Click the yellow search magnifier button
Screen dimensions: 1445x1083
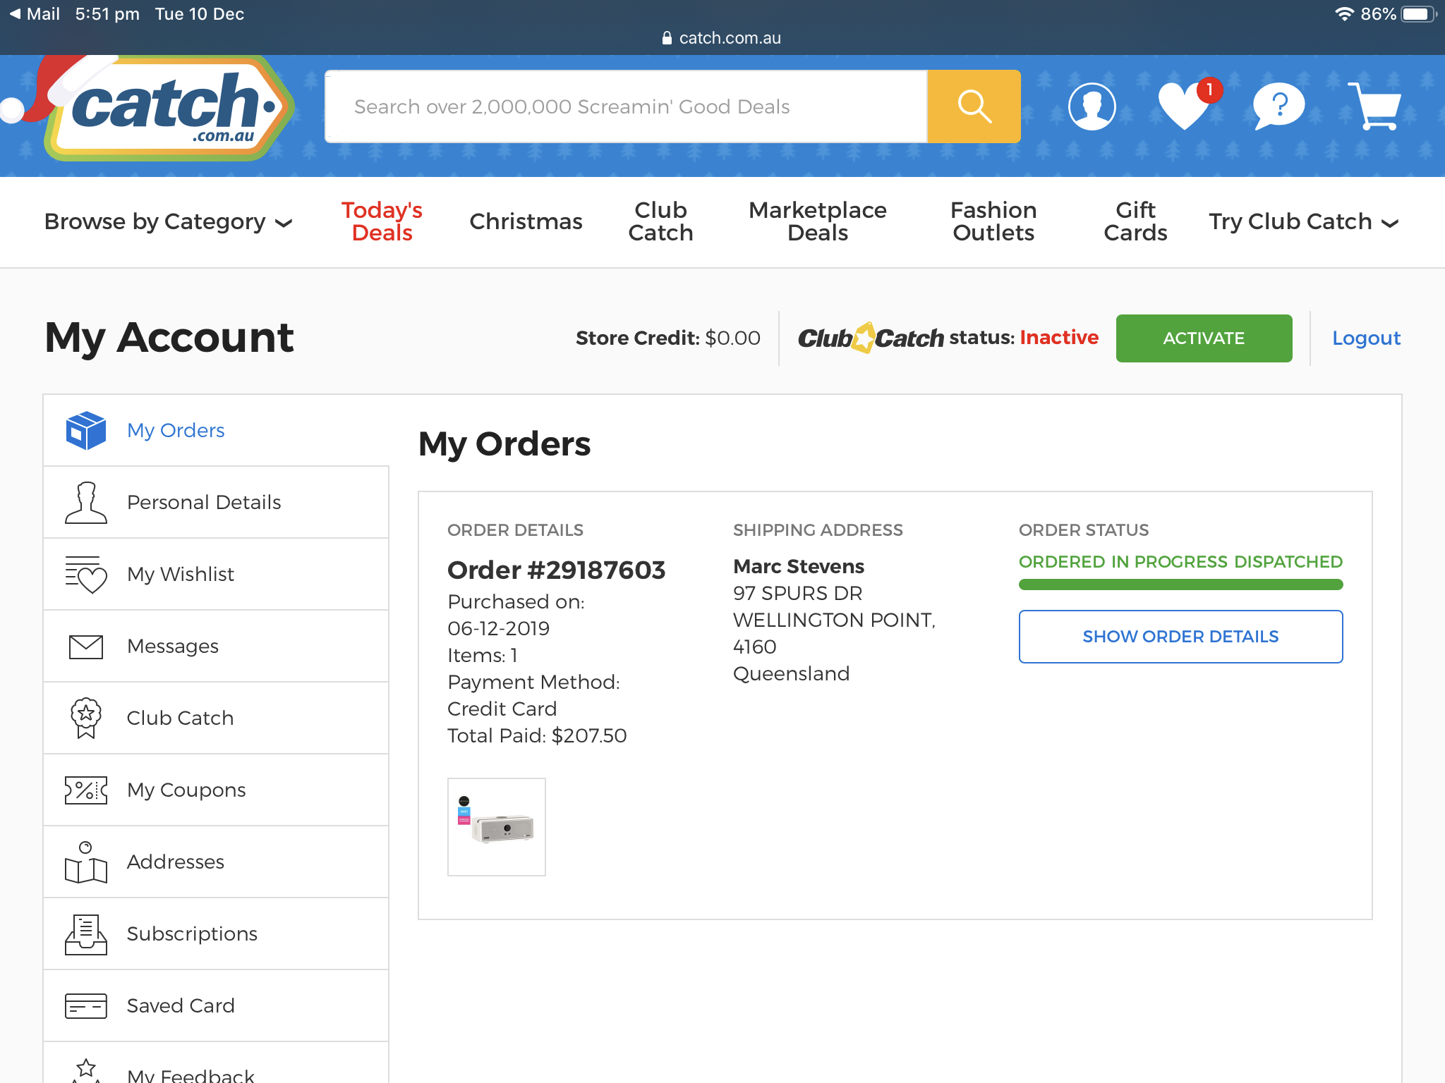click(974, 106)
